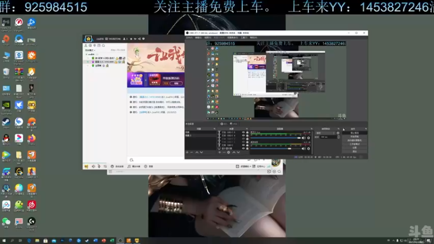This screenshot has width=434, height=244.
Task: Add a new scene with the plus icon
Action: pyautogui.click(x=187, y=152)
